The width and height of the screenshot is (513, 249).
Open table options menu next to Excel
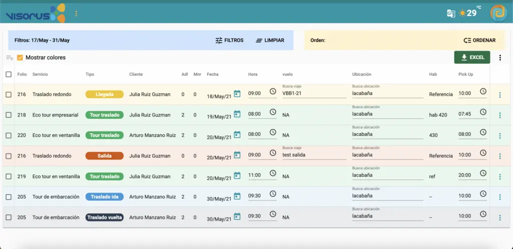coord(500,57)
